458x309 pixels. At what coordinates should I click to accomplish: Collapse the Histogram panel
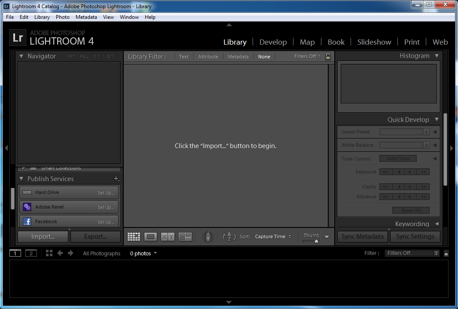(437, 56)
